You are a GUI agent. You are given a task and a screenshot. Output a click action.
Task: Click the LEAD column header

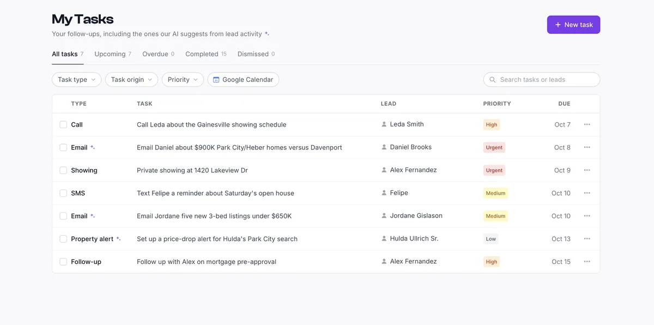[x=389, y=104]
